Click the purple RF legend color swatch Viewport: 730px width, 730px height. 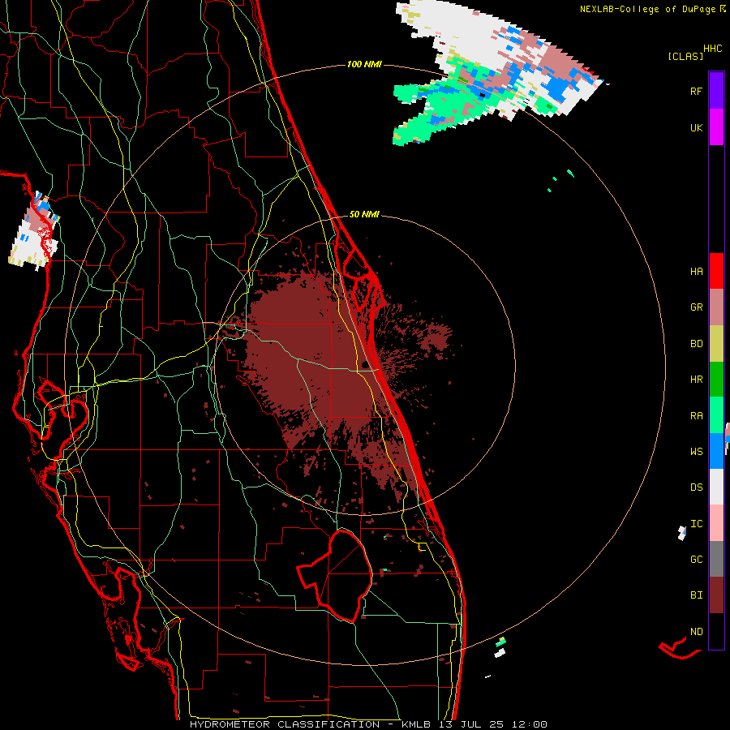click(716, 91)
